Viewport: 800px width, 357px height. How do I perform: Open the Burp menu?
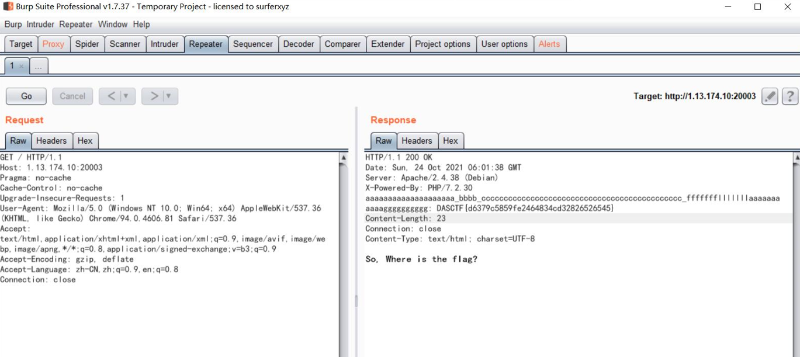point(13,25)
